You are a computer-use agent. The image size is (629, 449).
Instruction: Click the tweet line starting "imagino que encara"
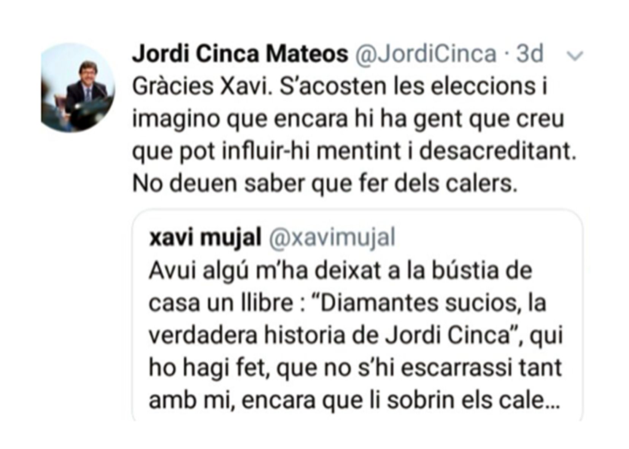click(x=348, y=119)
